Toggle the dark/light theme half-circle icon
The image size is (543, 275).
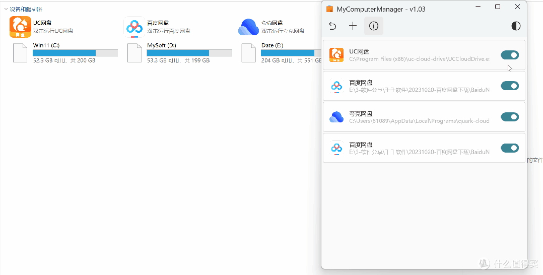(x=516, y=26)
